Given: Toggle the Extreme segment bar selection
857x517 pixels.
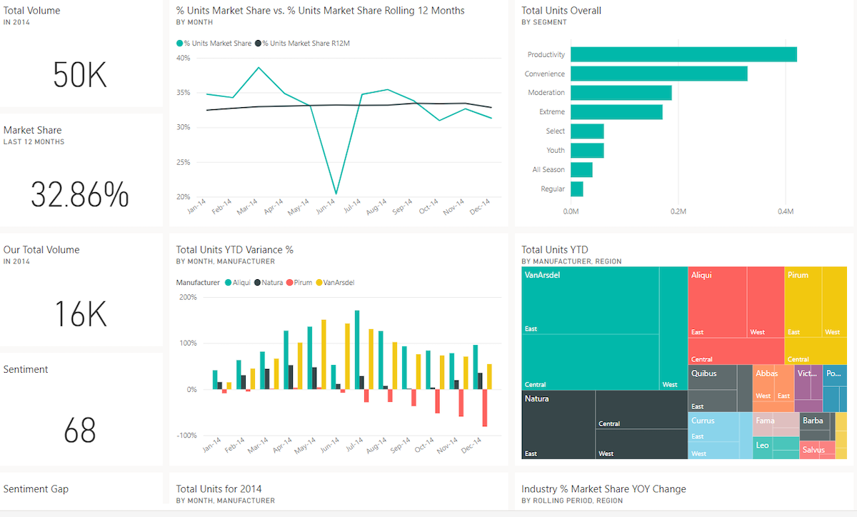Looking at the screenshot, I should [616, 111].
